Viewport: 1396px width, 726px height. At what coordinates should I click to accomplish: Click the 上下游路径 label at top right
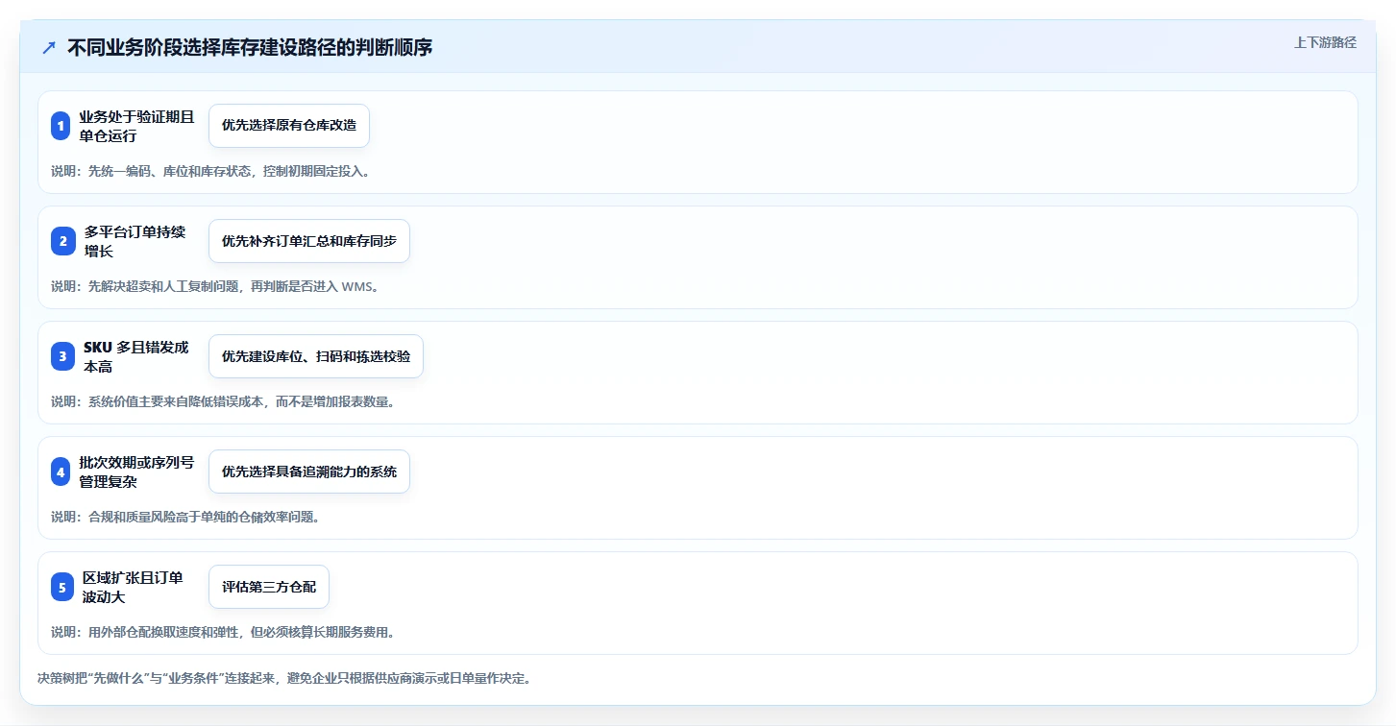coord(1326,42)
